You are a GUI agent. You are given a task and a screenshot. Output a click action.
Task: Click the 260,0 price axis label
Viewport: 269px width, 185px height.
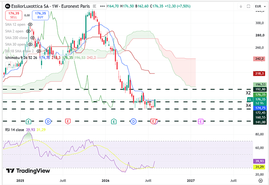click(260, 48)
